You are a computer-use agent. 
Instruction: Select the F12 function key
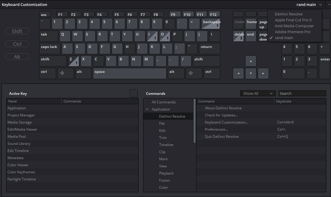coord(214,14)
